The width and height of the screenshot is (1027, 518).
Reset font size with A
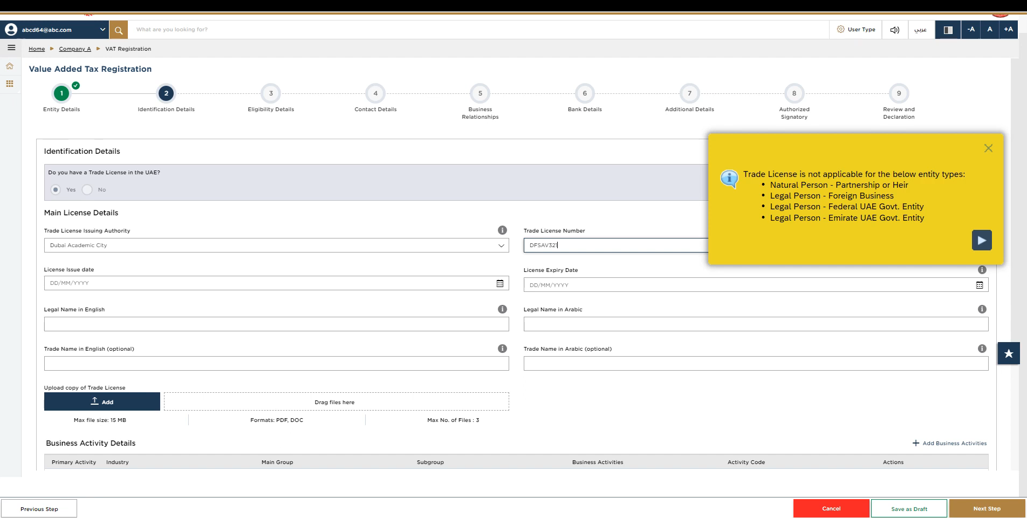[x=990, y=30]
